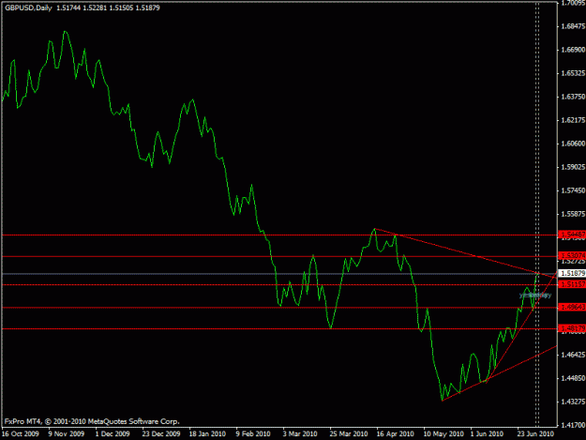The image size is (586, 440).
Task: Click the red 1.53074 price level label
Action: (571, 256)
